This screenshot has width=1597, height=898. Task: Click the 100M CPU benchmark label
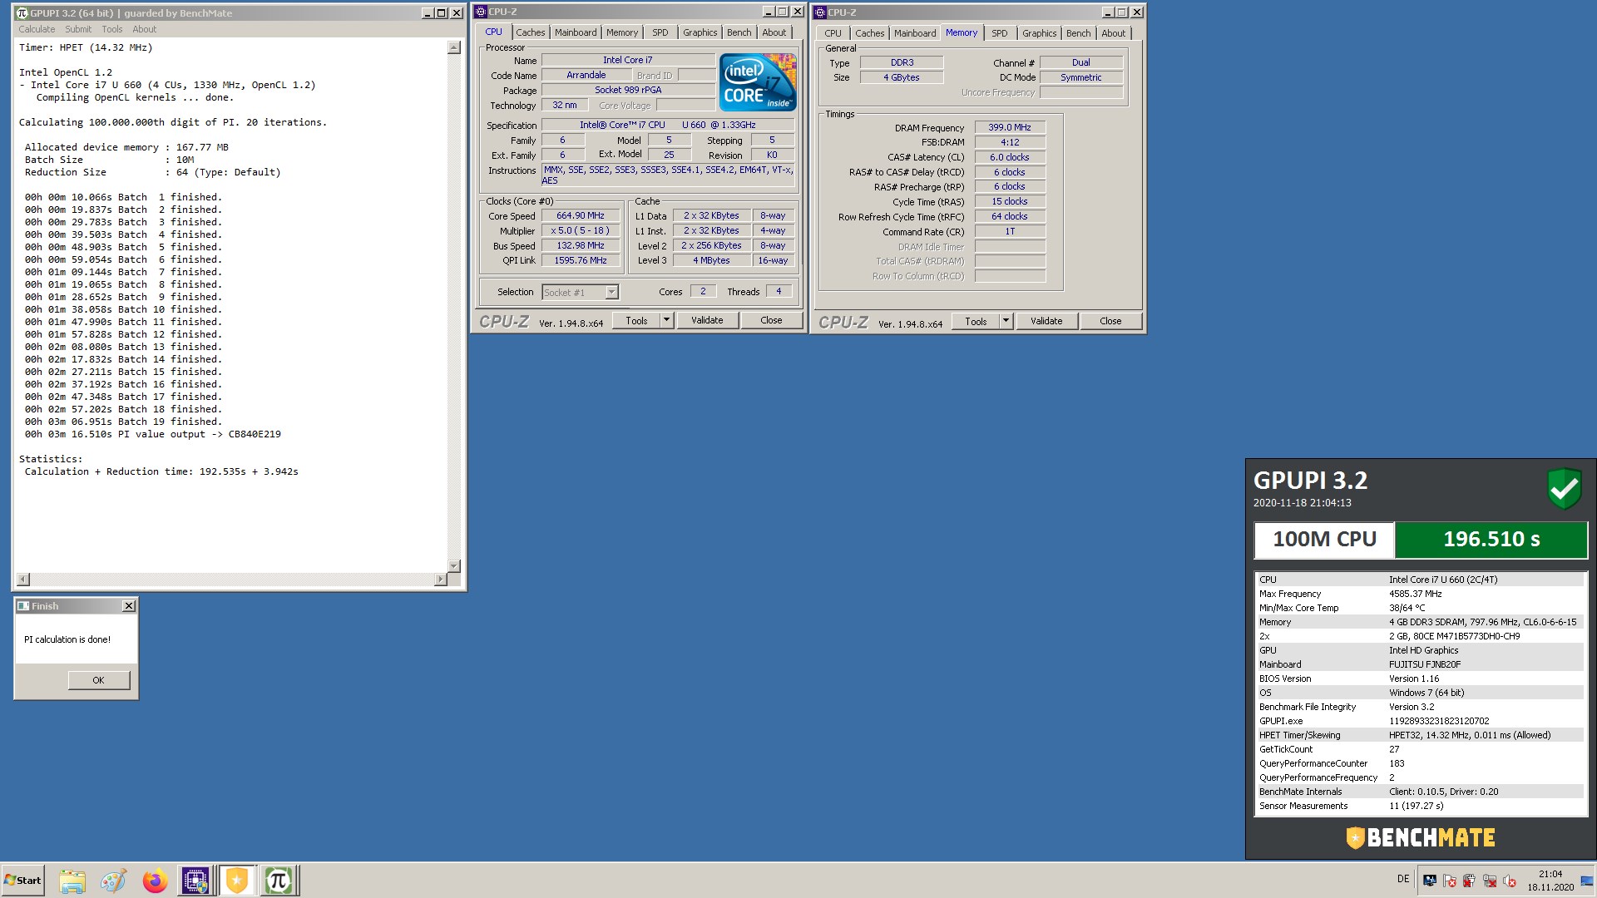[x=1324, y=540]
